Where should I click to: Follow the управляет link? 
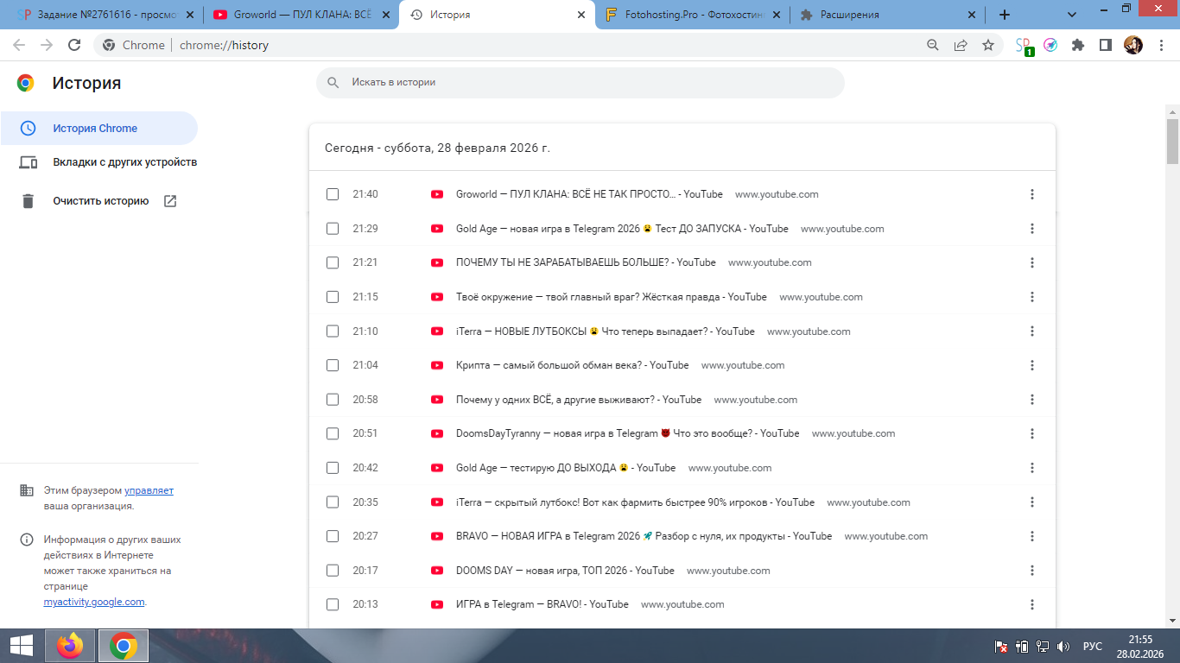pos(149,490)
